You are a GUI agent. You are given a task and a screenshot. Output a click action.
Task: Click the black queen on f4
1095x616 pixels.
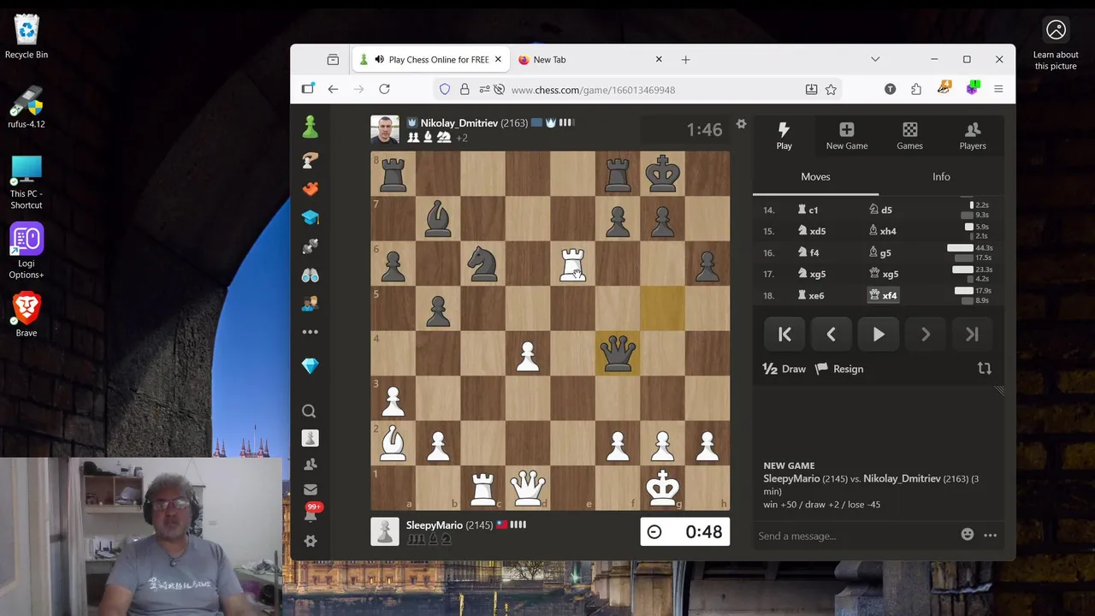pyautogui.click(x=618, y=353)
